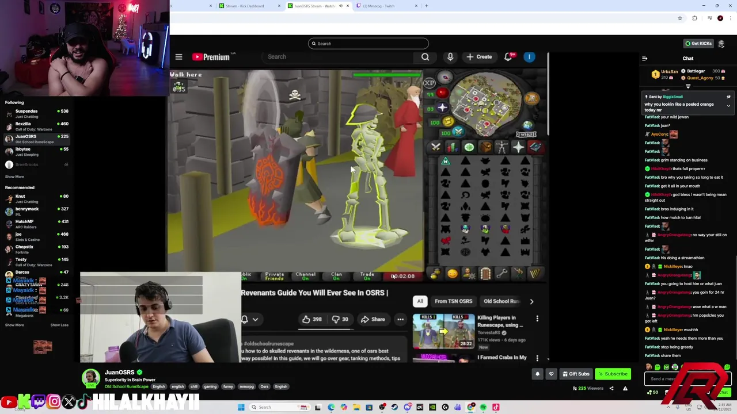Open the video more actions ellipsis
This screenshot has width=737, height=414.
(400, 319)
